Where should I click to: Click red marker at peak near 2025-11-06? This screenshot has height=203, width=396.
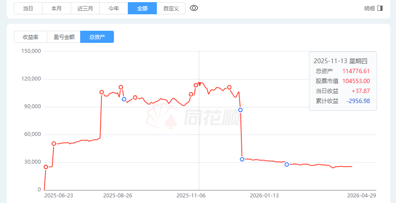click(196, 85)
